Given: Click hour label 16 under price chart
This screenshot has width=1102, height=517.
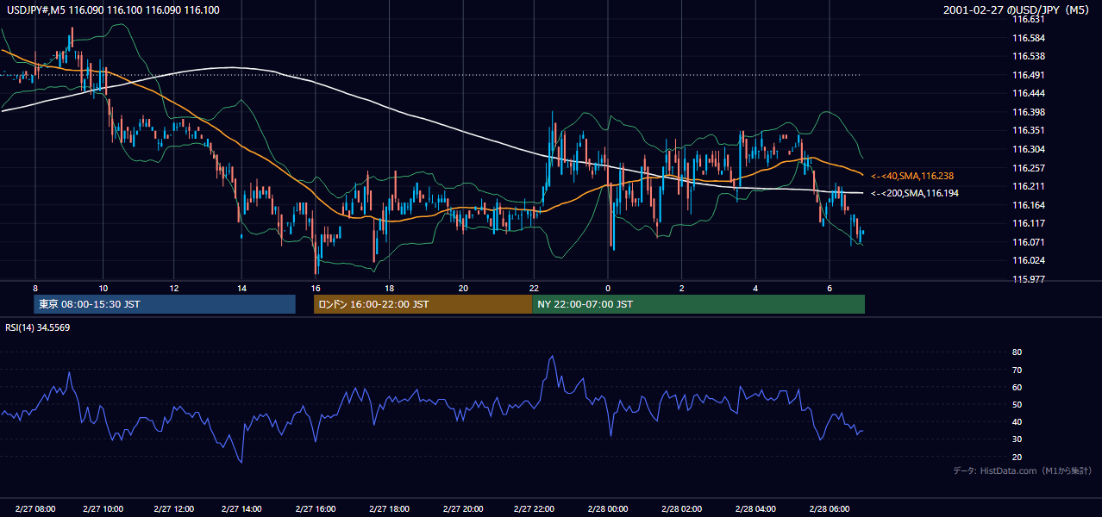Looking at the screenshot, I should 316,288.
